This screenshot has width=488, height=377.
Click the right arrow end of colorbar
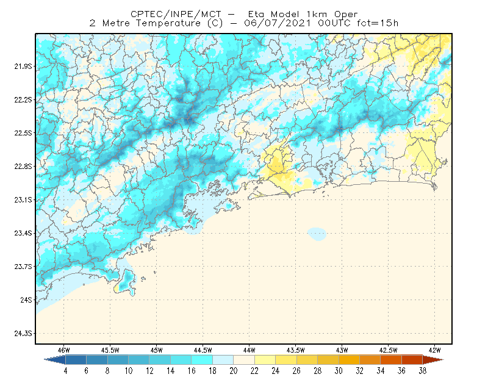(433, 360)
